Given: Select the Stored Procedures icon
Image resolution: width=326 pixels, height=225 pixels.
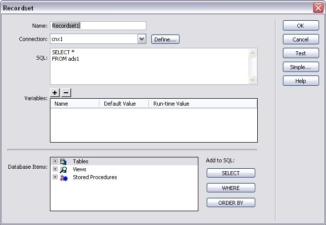Looking at the screenshot, I should coord(63,177).
